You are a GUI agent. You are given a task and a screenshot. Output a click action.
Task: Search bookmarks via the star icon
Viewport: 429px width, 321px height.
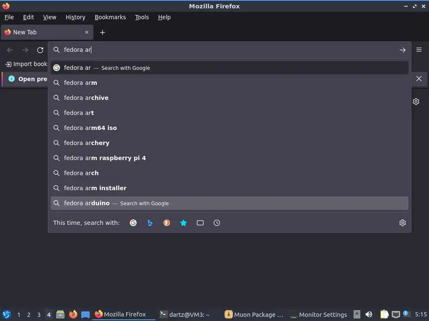[183, 223]
